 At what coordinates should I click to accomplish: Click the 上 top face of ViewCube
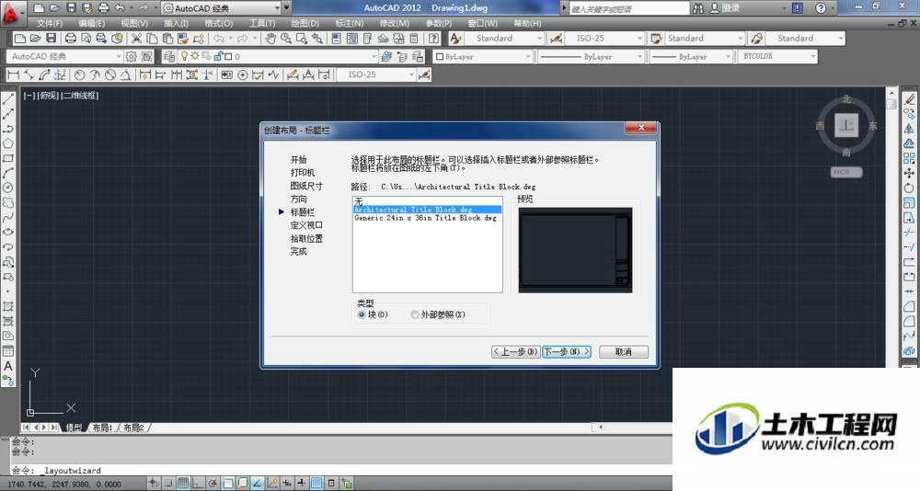point(846,125)
